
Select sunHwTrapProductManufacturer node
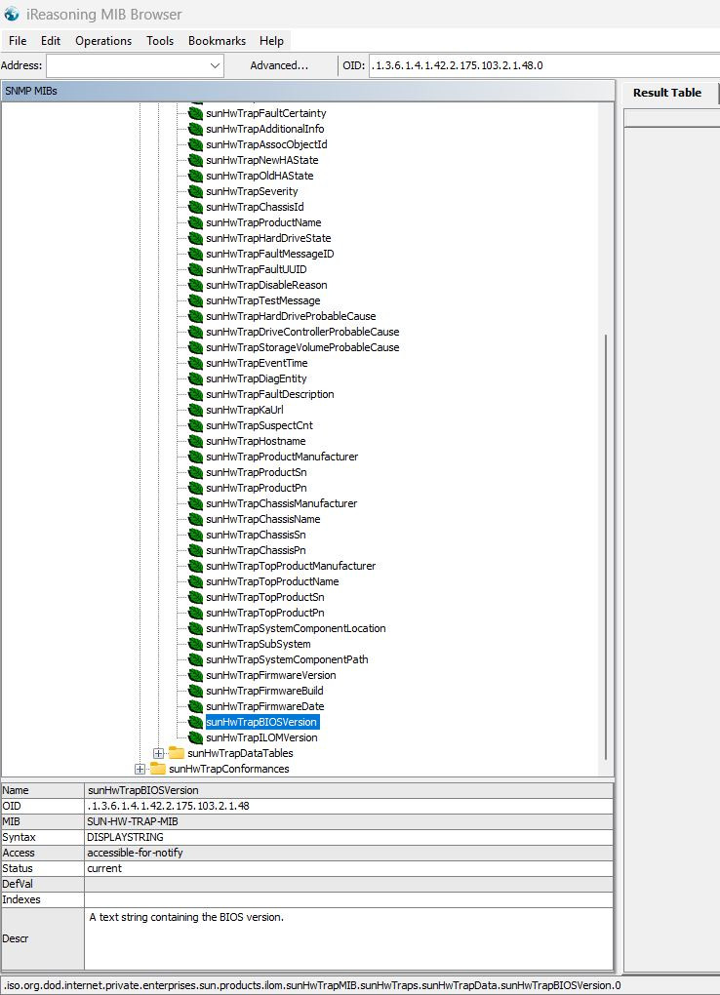tap(282, 457)
